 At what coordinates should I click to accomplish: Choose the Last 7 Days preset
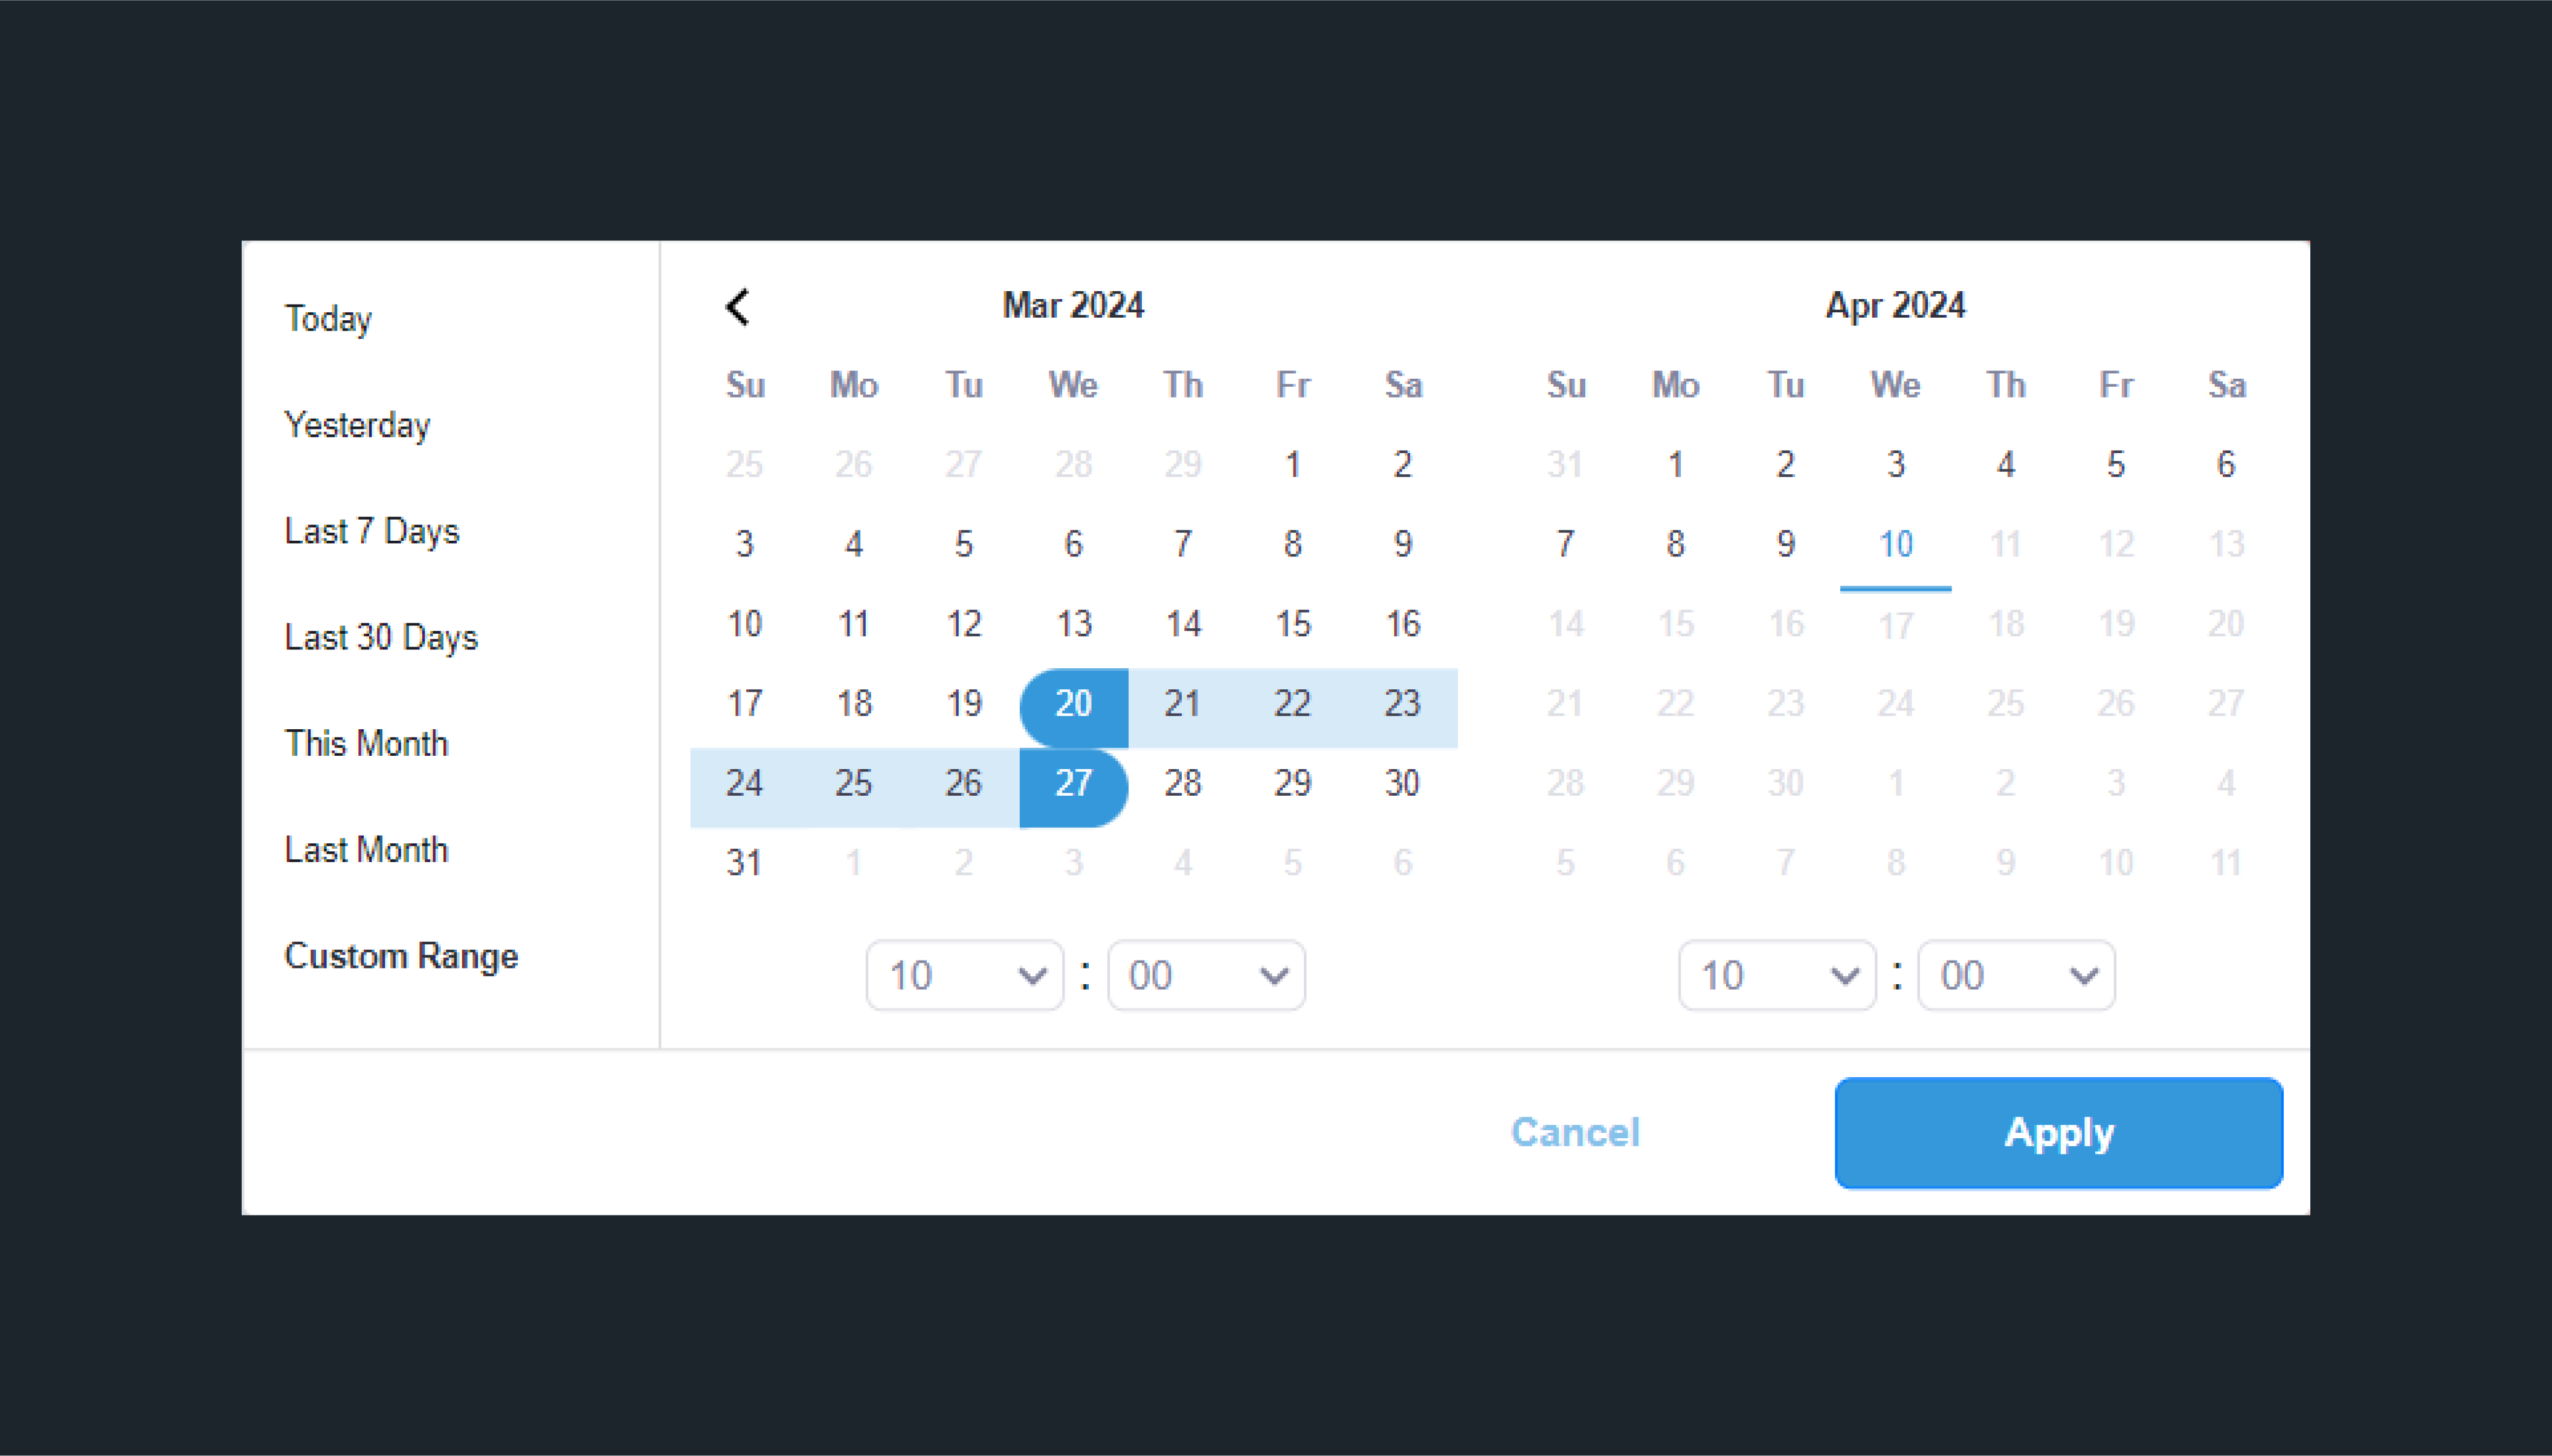point(372,531)
